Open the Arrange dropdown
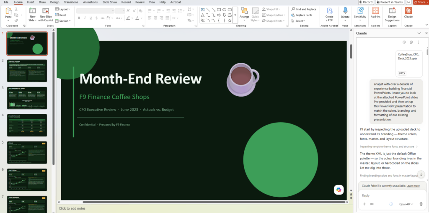Viewport: 429px width, 213px height. pyautogui.click(x=244, y=15)
